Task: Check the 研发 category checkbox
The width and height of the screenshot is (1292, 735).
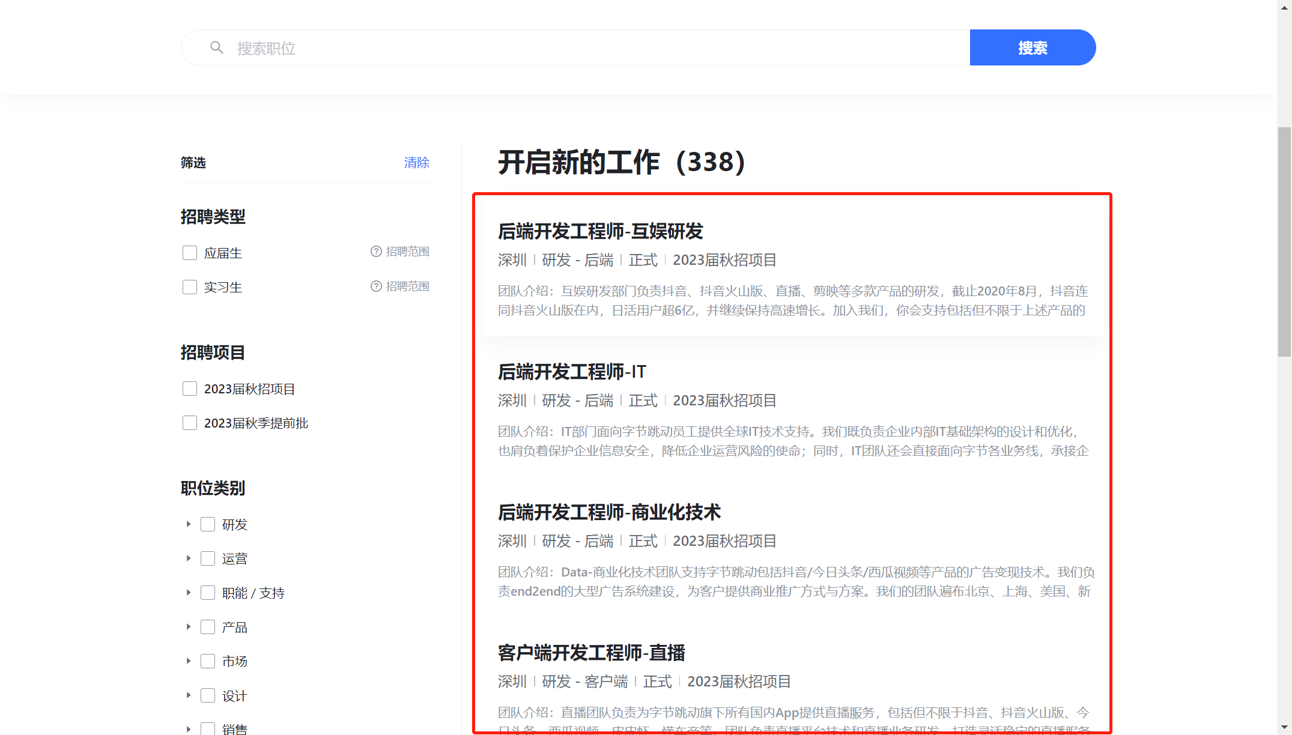Action: pyautogui.click(x=208, y=524)
